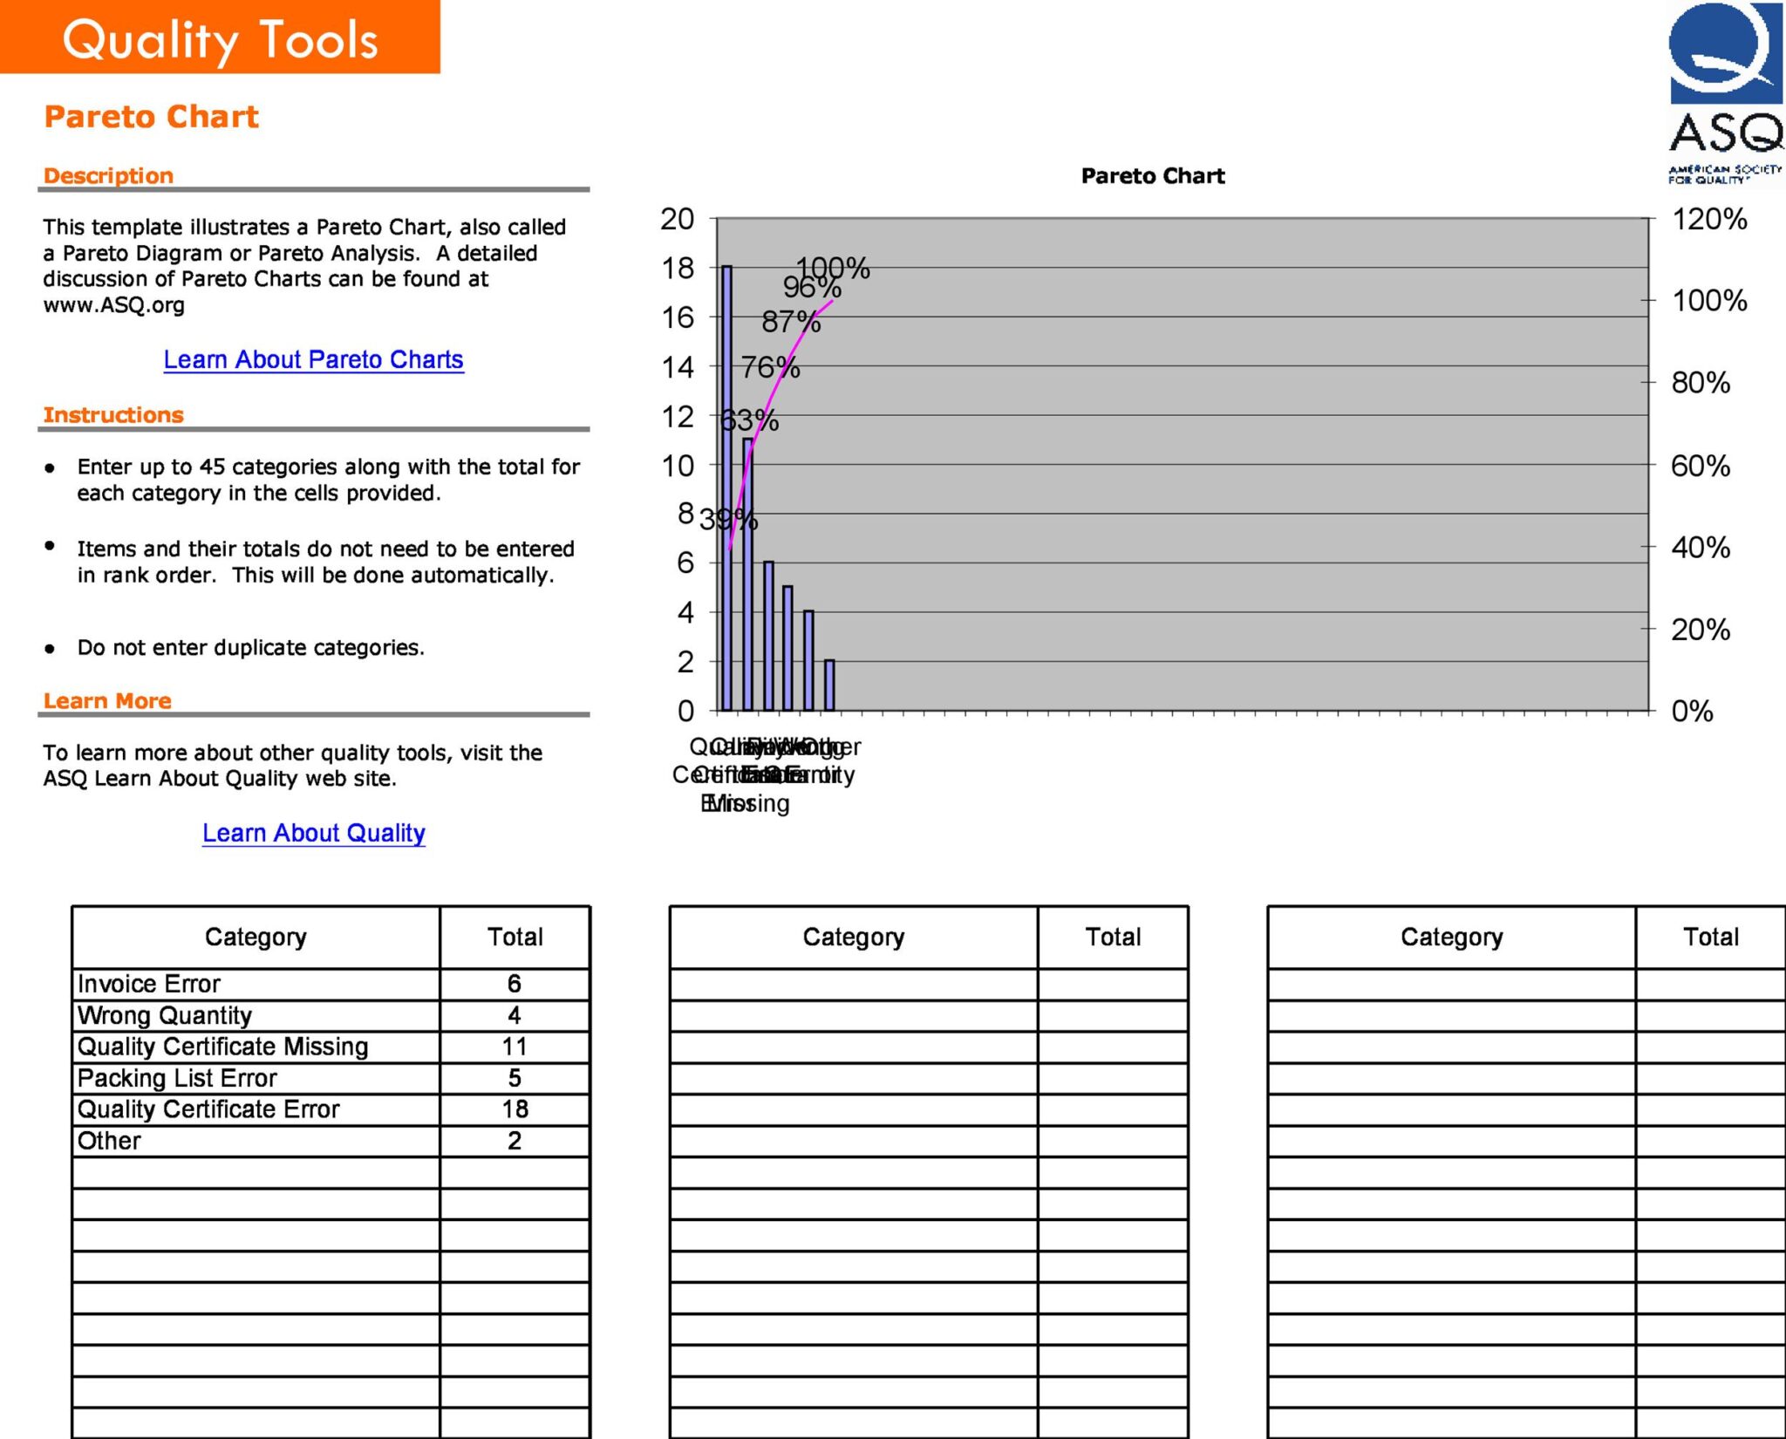This screenshot has width=1786, height=1439.
Task: Click the Pareto Chart title above graph
Action: pyautogui.click(x=1152, y=176)
